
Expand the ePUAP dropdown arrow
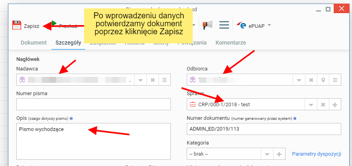(269, 25)
